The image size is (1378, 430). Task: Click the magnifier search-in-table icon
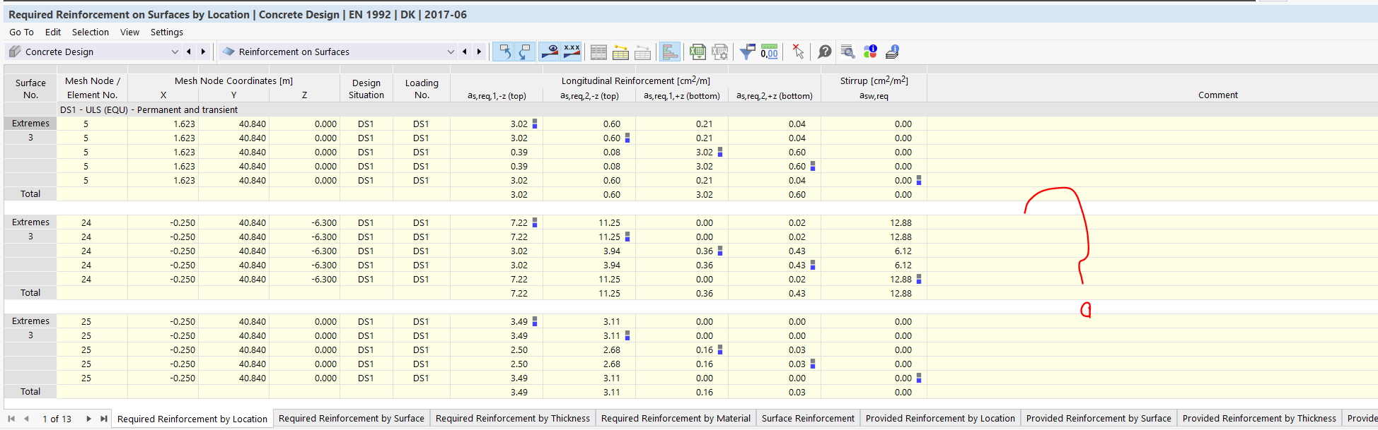point(847,52)
